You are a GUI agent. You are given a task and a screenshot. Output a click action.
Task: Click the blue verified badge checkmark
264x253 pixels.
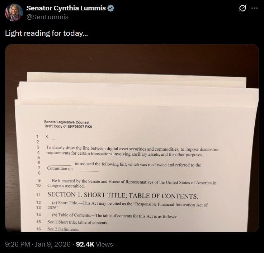[x=111, y=8]
